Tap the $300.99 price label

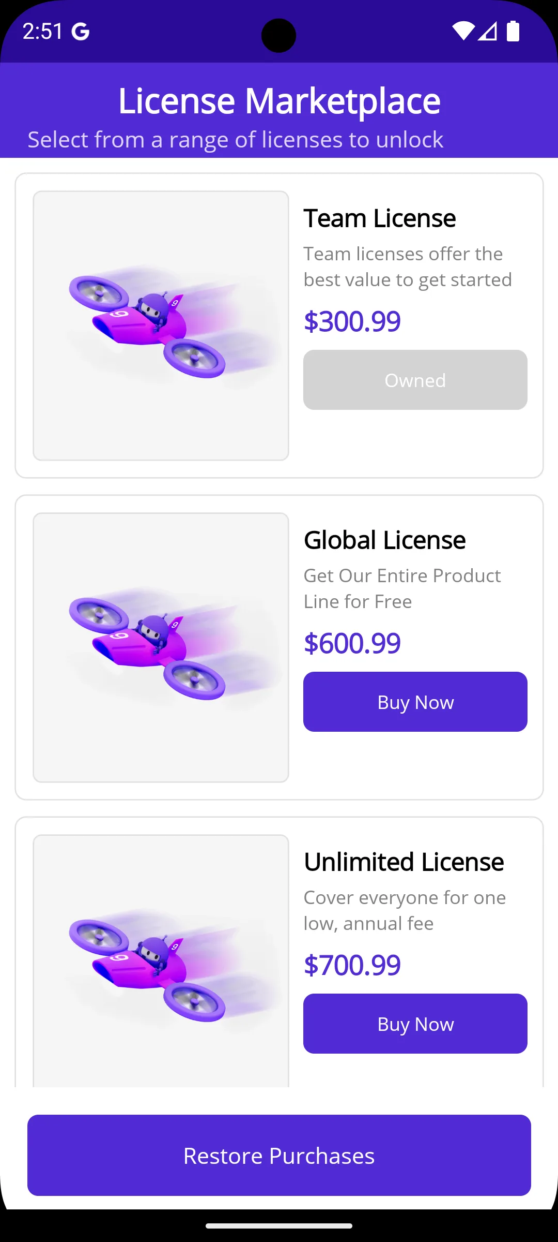coord(352,321)
